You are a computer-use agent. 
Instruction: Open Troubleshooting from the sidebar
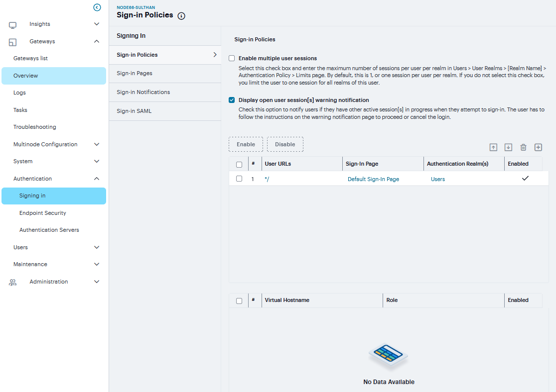point(33,127)
